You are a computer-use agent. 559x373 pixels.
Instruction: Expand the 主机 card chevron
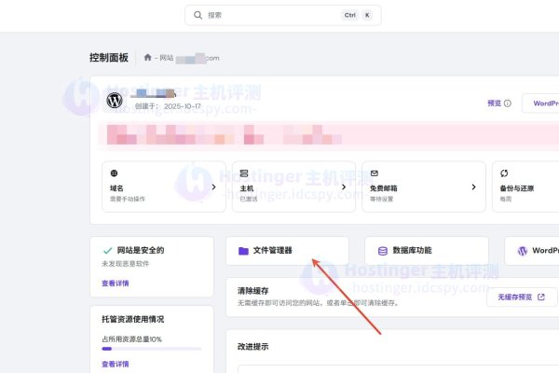pyautogui.click(x=344, y=186)
